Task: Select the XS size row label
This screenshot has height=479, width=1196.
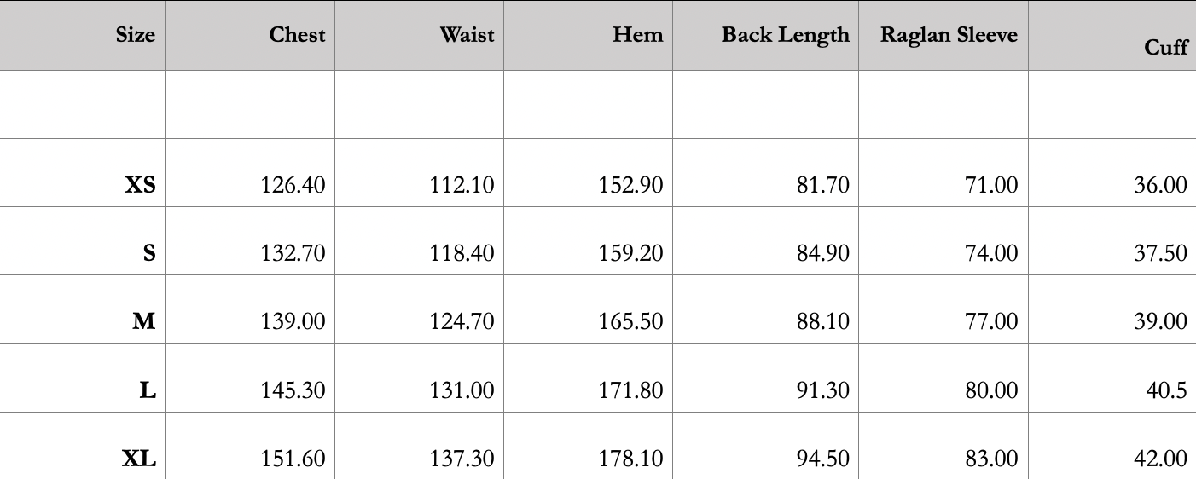Action: (141, 185)
